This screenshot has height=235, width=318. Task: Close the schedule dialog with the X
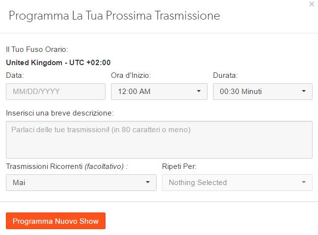coord(312,4)
